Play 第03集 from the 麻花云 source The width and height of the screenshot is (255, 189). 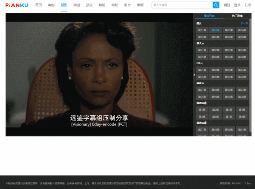pyautogui.click(x=229, y=90)
